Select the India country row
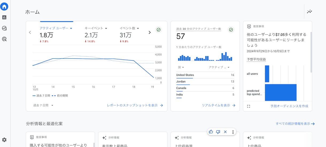Image resolution: width=326 pixels, height=147 pixels. tap(205, 95)
